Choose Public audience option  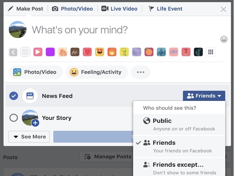[179, 125]
